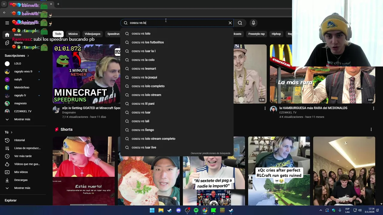Open magnesio channel subscription
This screenshot has height=215, width=383.
(23, 103)
